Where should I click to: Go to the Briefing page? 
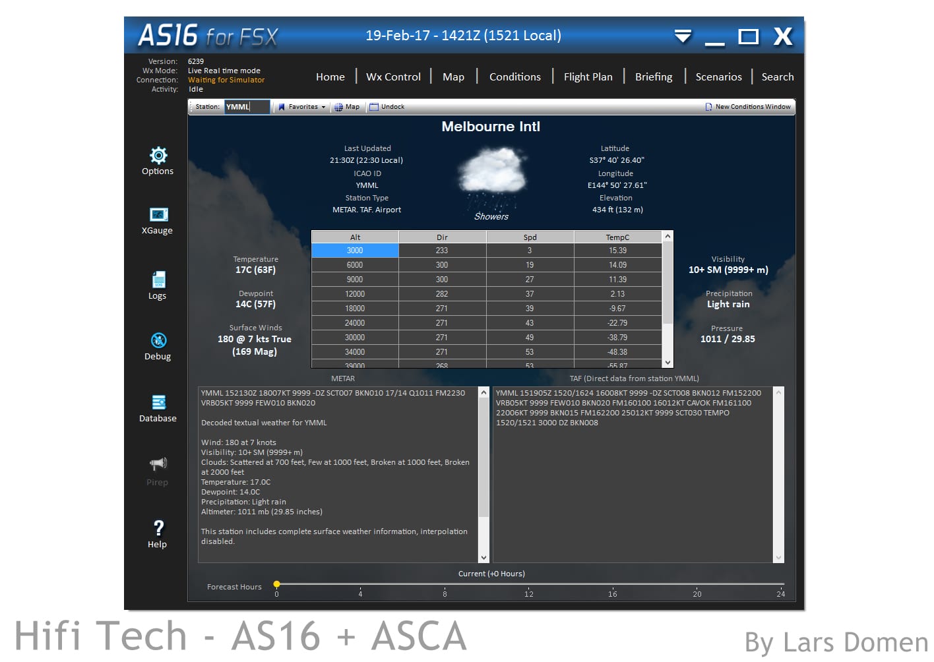(653, 77)
